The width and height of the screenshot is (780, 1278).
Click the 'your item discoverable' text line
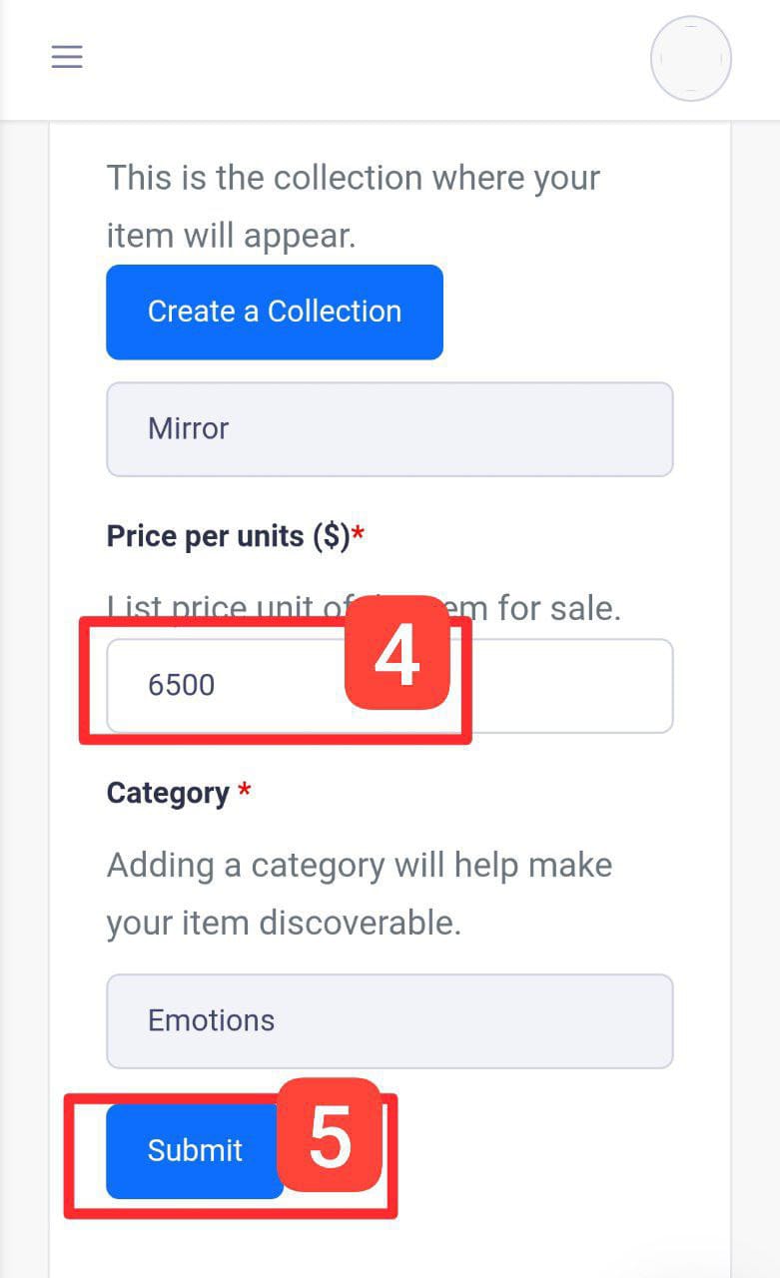point(284,923)
